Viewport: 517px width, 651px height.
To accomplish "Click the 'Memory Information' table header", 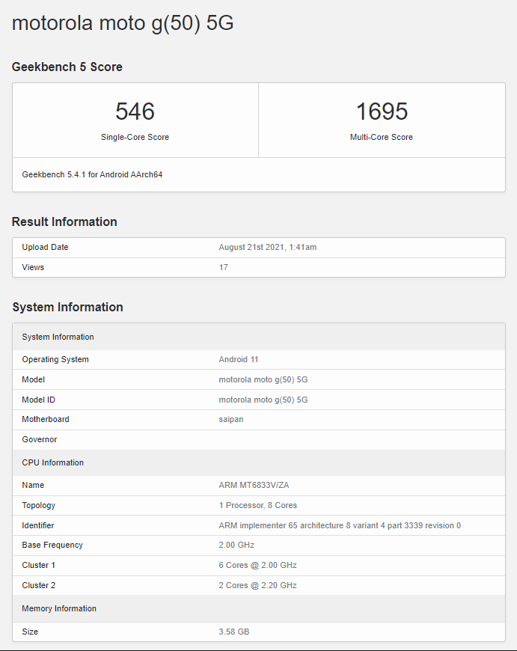I will (x=259, y=608).
